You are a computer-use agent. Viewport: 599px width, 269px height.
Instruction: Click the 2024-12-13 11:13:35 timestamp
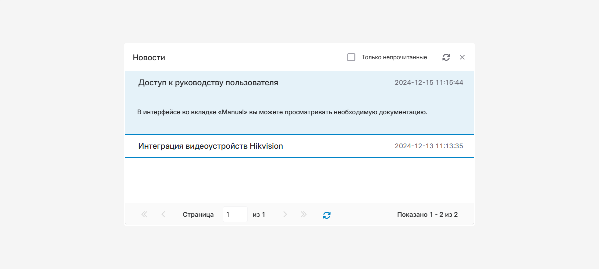pos(429,146)
